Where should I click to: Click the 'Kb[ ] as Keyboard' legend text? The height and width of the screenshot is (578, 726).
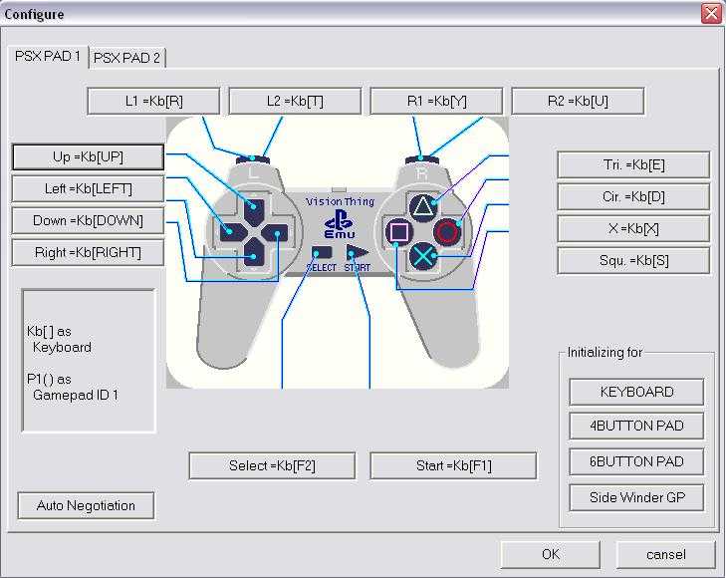59,340
